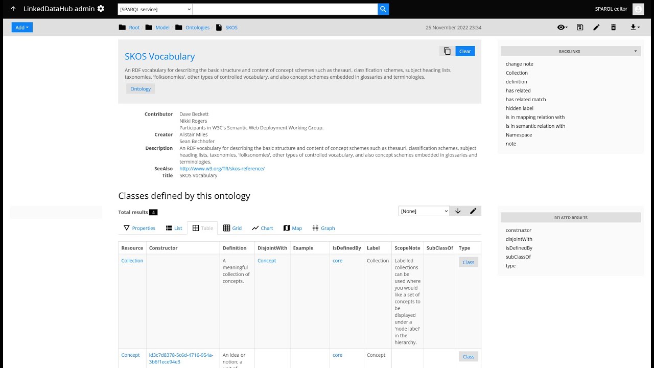Click the trash delete icon
The image size is (654, 368).
click(613, 28)
